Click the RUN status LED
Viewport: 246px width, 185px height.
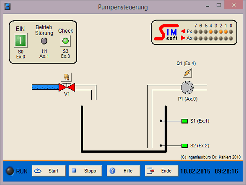[10, 171]
